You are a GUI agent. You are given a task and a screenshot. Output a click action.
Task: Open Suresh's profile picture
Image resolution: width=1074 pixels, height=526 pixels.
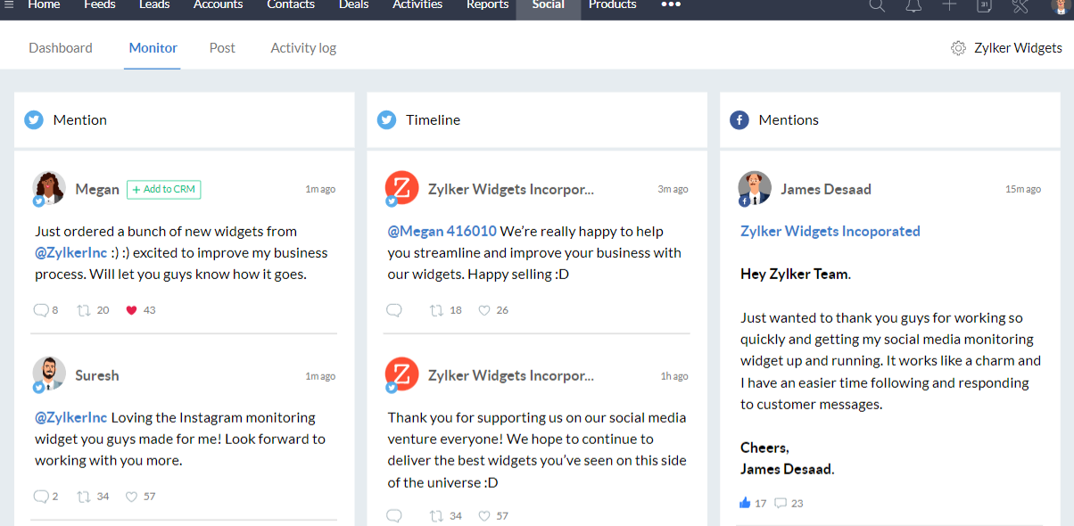(x=49, y=374)
